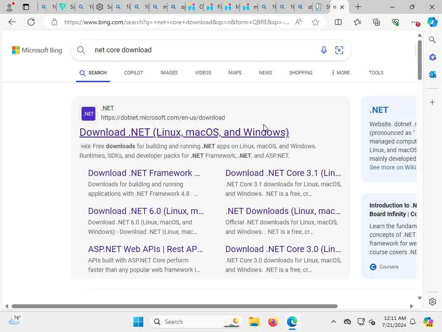Open Download .NET (Linux, macOS, and Windows) link
The width and height of the screenshot is (442, 332).
tap(184, 132)
